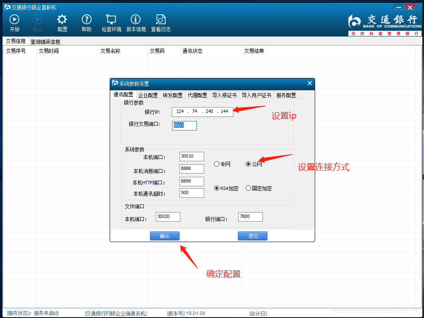This screenshot has width=424, height=318.
Task: Open the 配置 gear settings icon
Action: [x=62, y=19]
